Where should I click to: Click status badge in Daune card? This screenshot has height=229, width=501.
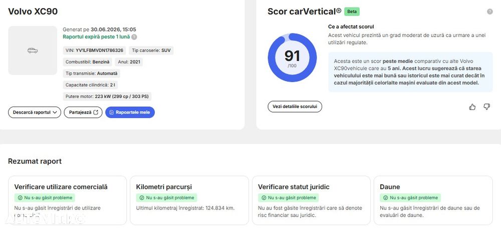coord(410,197)
